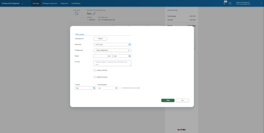
Task: Go to the Oversigt tab
Action: (x=36, y=3)
